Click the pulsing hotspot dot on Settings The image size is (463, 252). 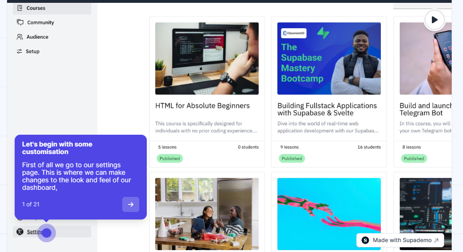[47, 233]
